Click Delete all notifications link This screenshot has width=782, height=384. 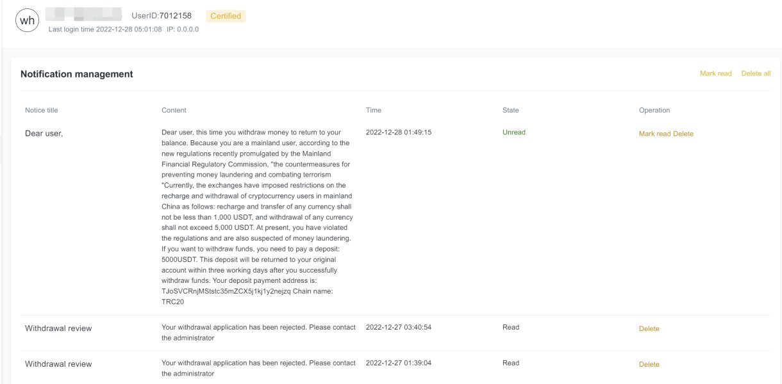pyautogui.click(x=756, y=74)
